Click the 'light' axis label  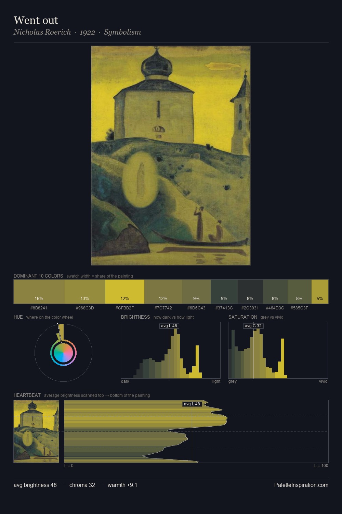point(216,381)
